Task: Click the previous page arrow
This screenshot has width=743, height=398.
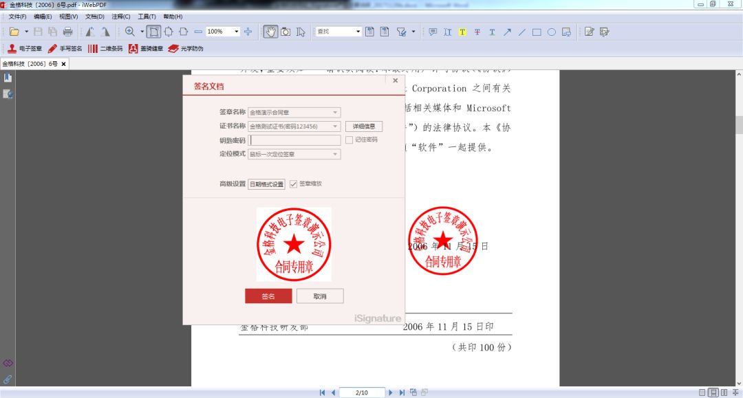Action: (x=333, y=393)
